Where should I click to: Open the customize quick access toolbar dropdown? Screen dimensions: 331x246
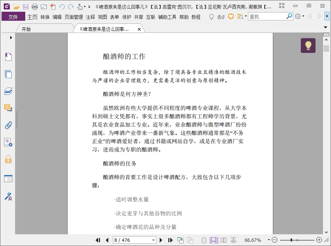pyautogui.click(x=89, y=7)
